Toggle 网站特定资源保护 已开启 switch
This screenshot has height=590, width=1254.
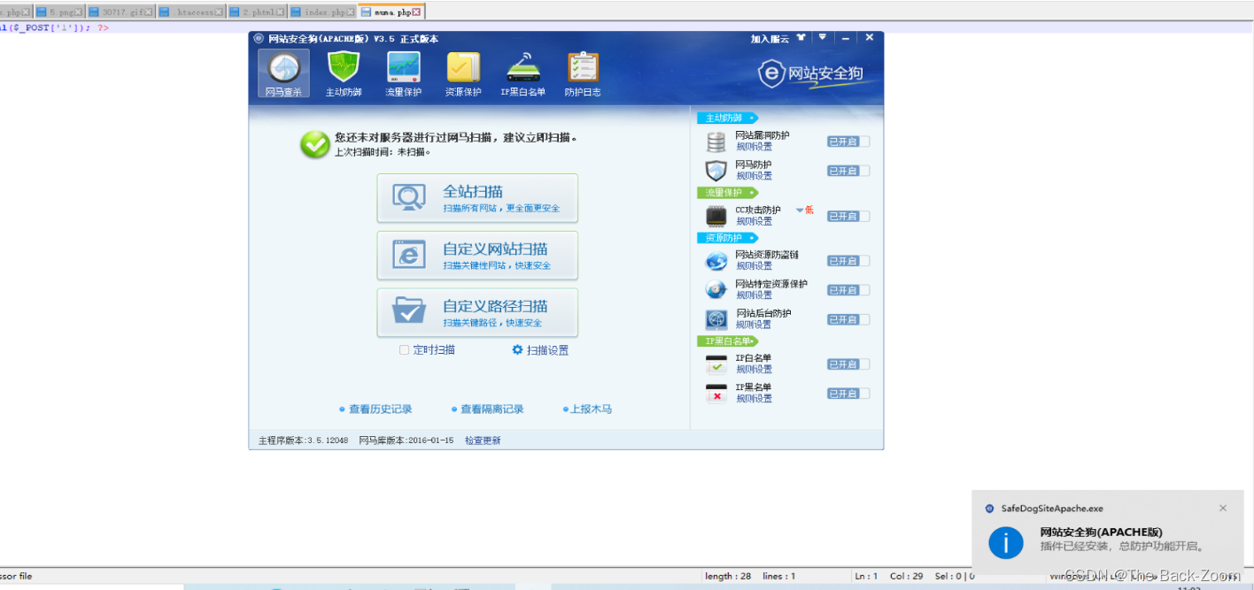point(848,290)
